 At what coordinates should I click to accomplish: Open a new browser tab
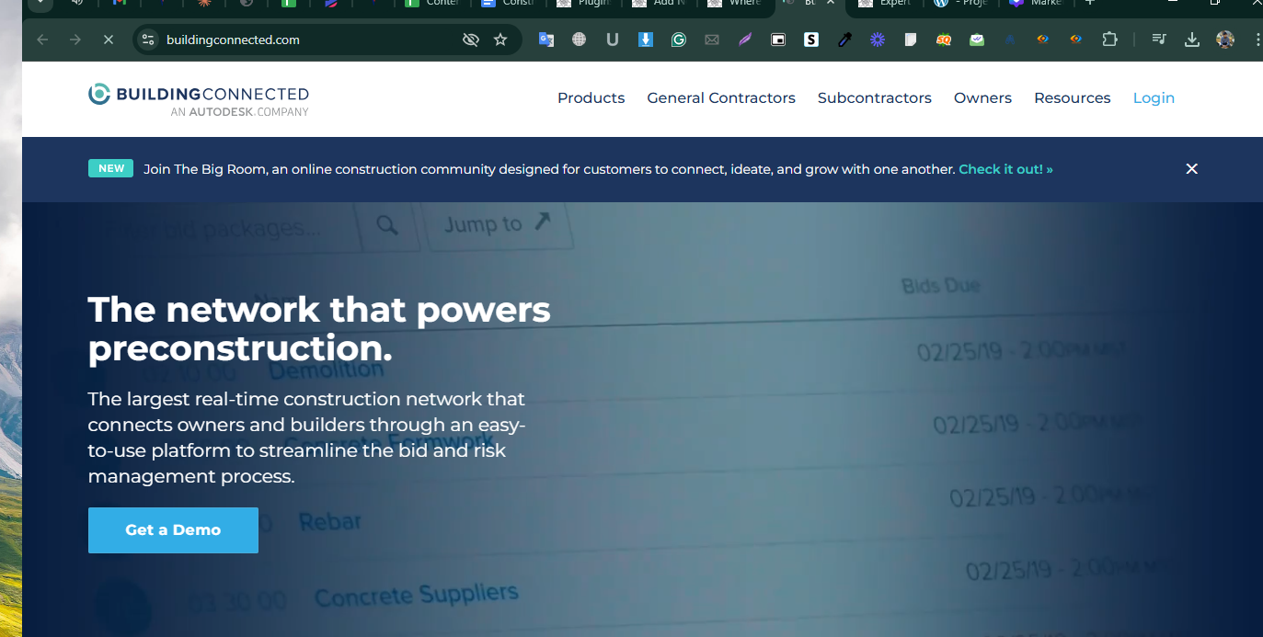(1090, 4)
